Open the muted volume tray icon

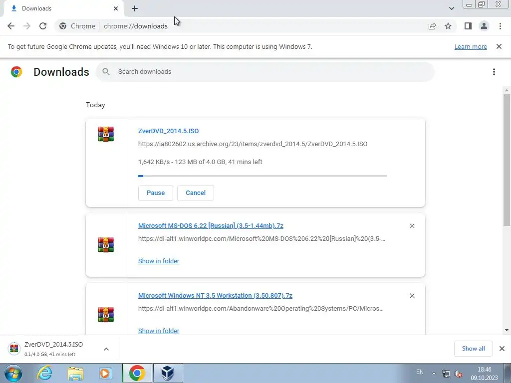[458, 374]
